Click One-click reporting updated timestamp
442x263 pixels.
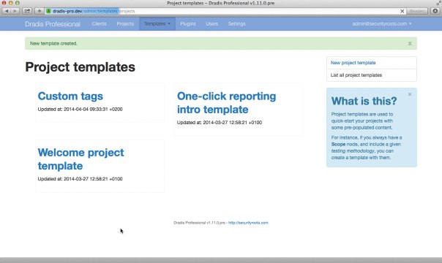coord(220,122)
